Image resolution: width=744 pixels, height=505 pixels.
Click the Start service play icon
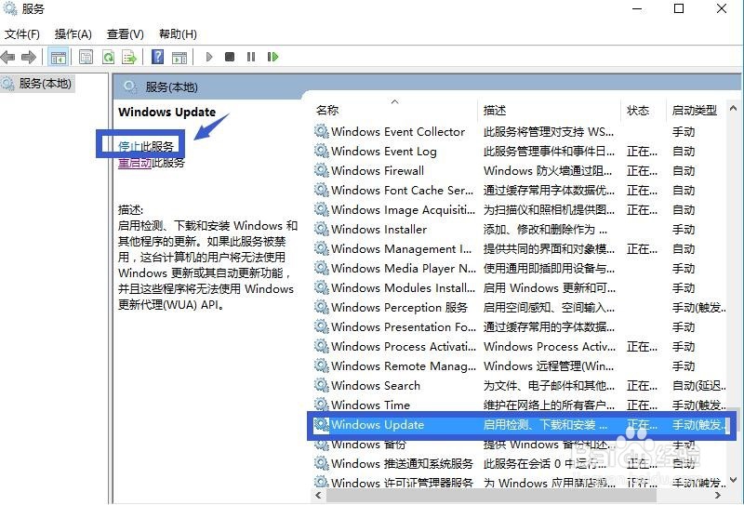click(209, 57)
